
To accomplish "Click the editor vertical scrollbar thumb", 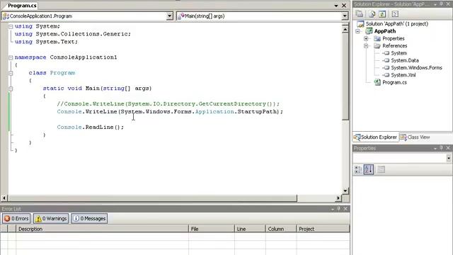I will click(x=345, y=76).
